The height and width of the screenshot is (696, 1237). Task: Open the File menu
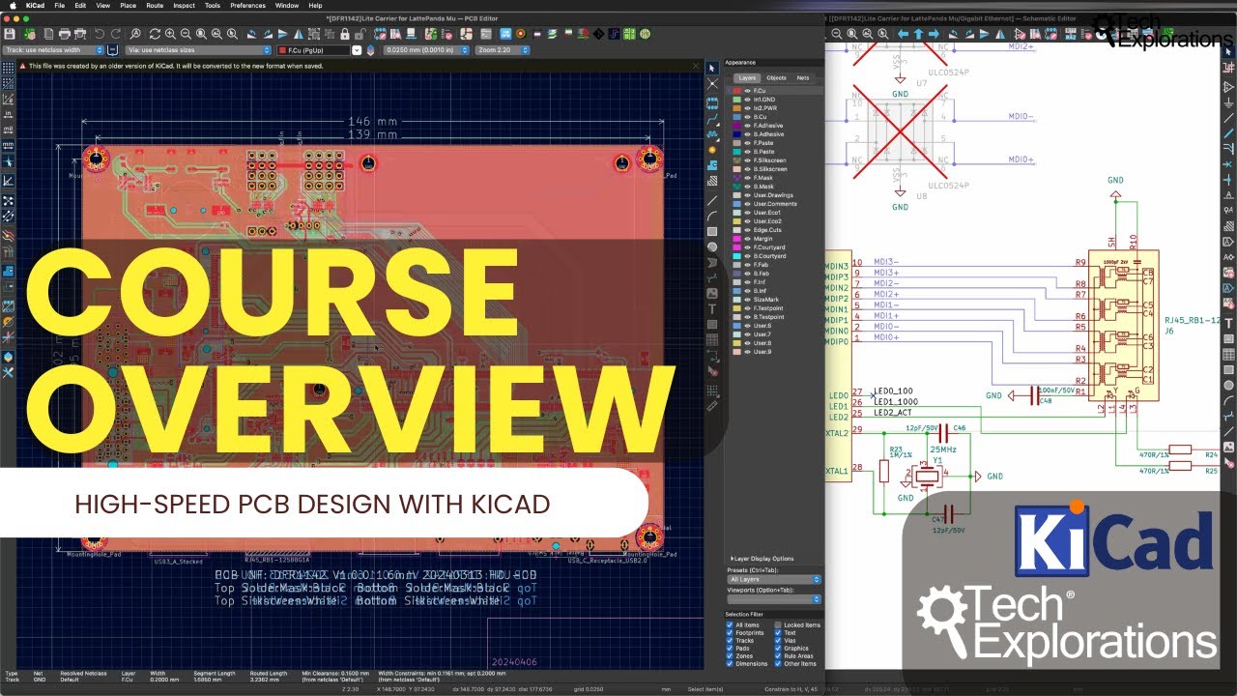(60, 5)
